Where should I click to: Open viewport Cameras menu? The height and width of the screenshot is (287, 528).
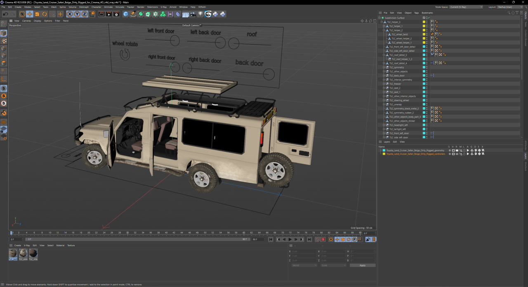(x=26, y=21)
